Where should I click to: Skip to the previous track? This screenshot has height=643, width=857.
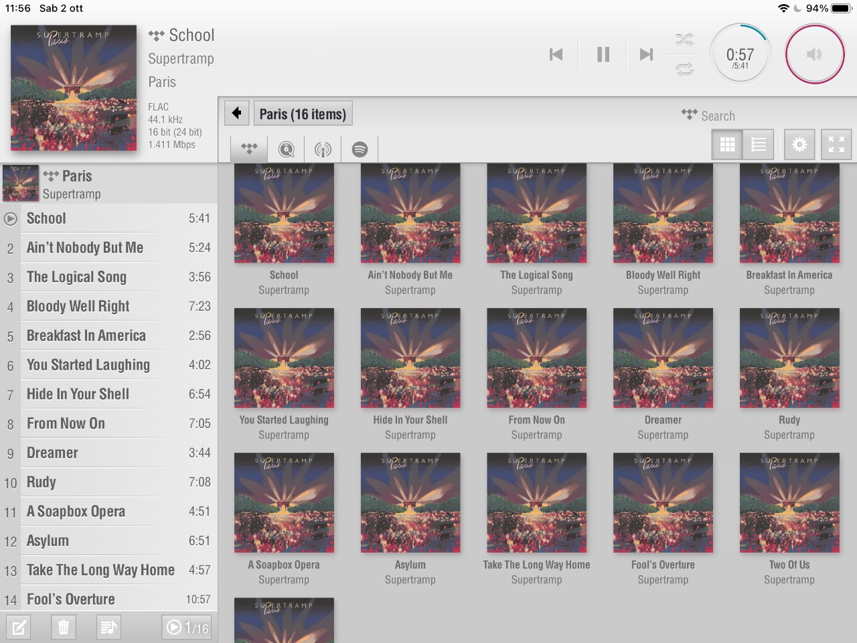tap(556, 54)
